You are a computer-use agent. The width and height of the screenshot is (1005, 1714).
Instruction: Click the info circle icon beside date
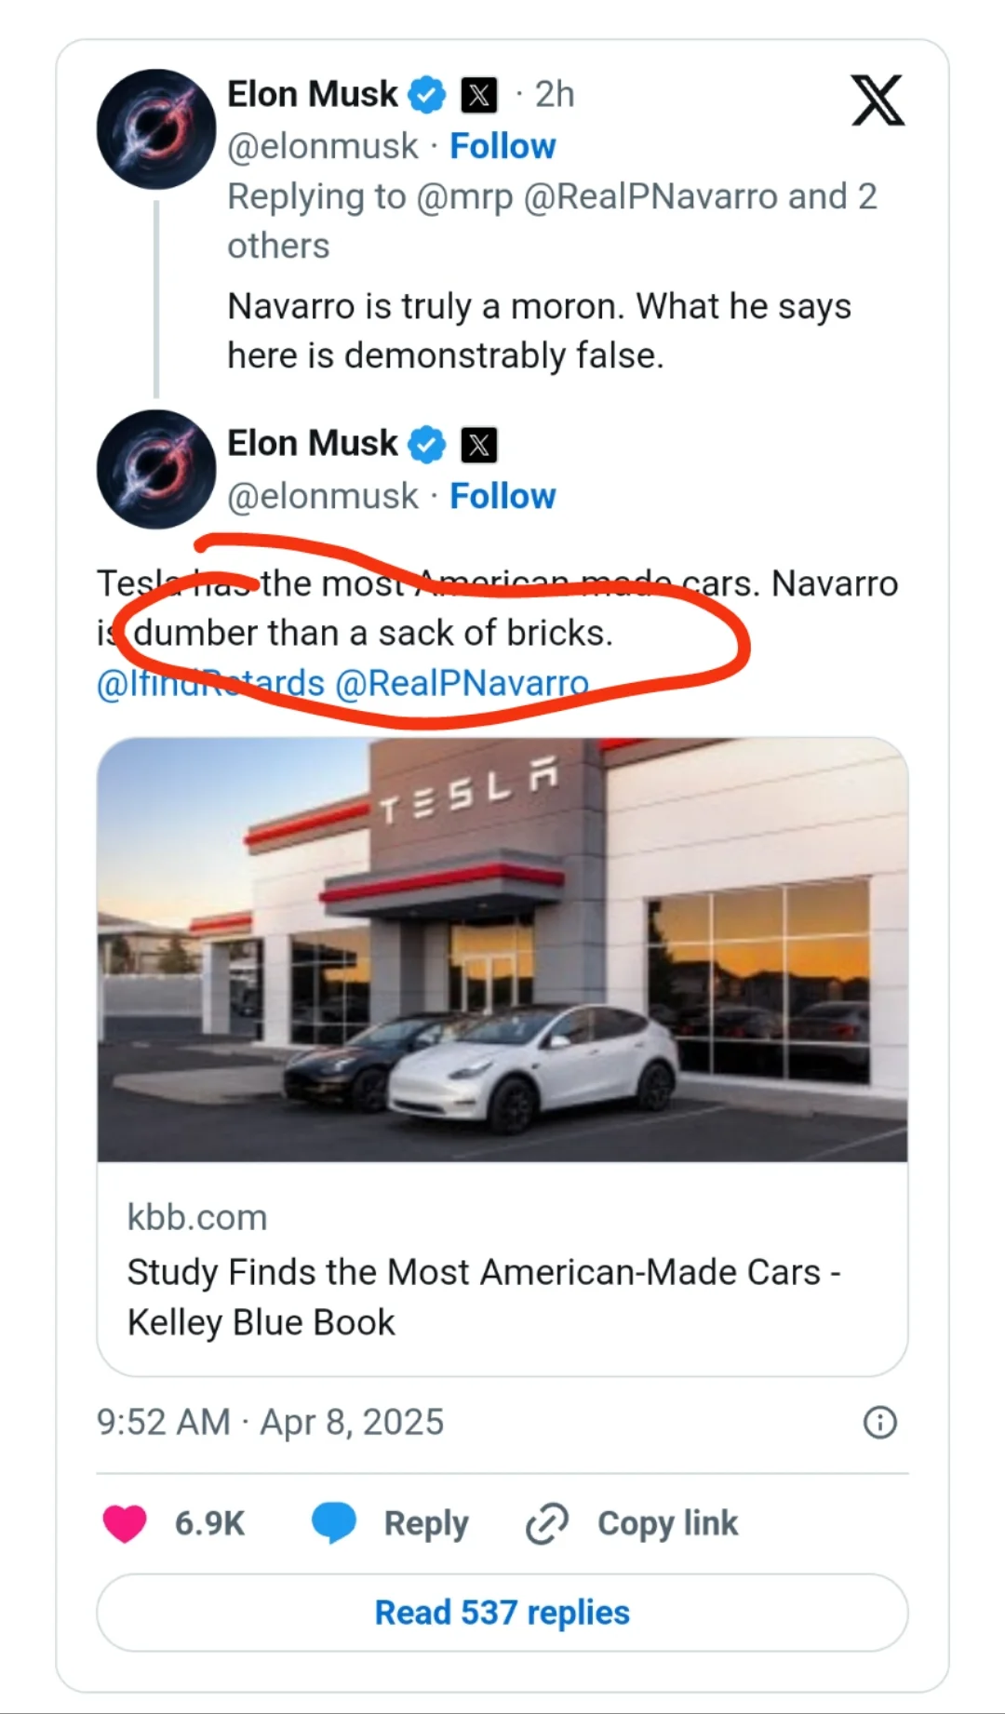pyautogui.click(x=879, y=1422)
